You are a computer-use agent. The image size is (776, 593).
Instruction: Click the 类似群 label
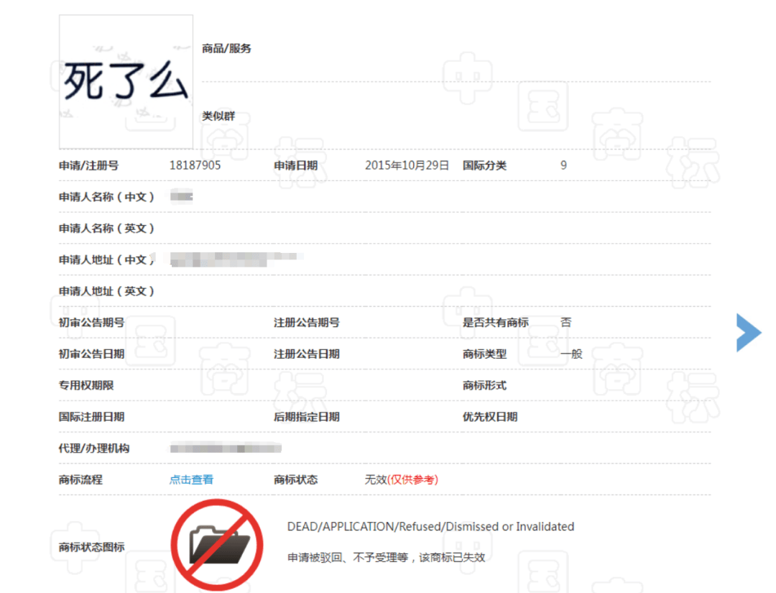click(x=218, y=116)
